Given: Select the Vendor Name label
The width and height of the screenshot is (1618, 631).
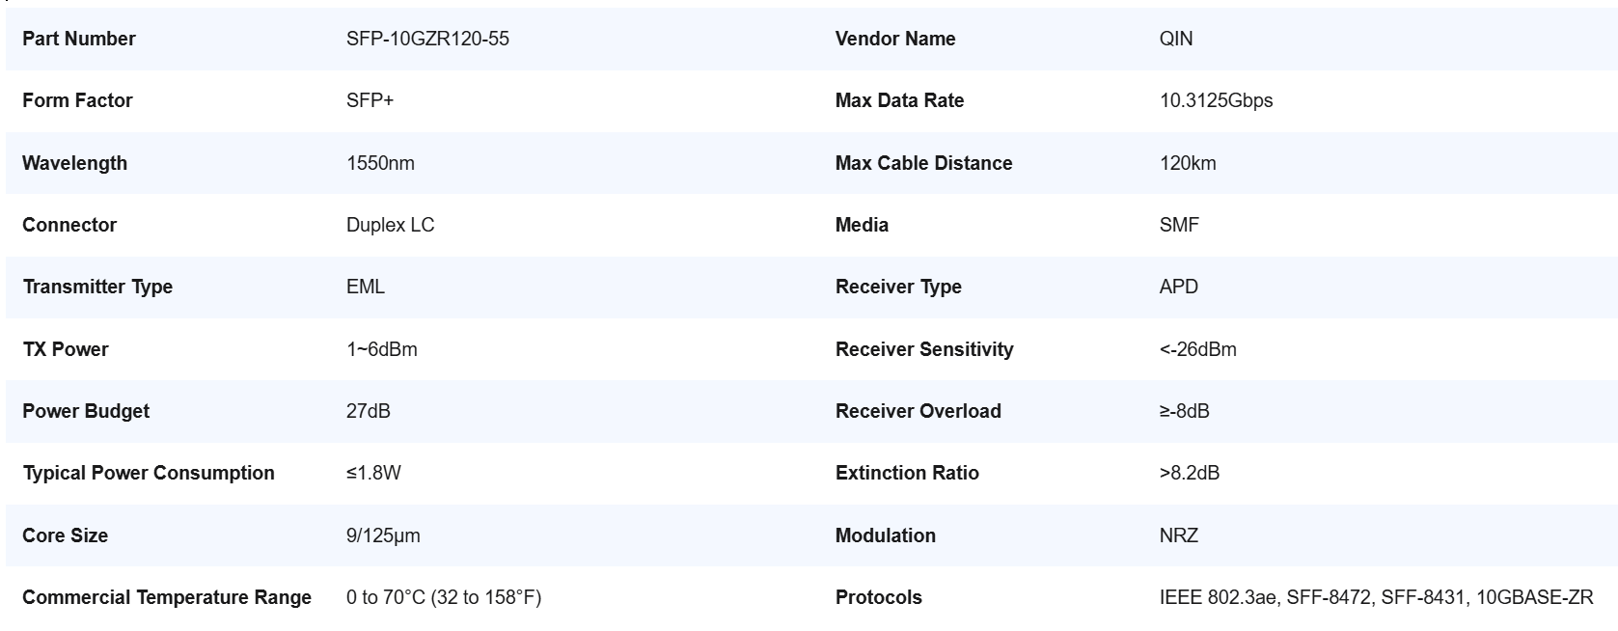Looking at the screenshot, I should [894, 39].
